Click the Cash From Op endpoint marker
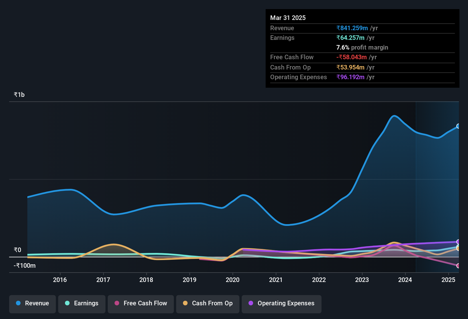 pos(458,248)
